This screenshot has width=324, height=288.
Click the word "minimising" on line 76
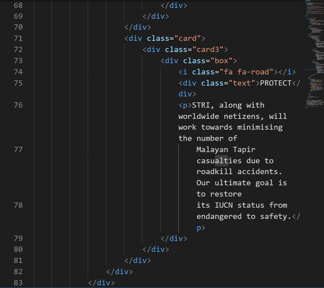tap(260, 127)
